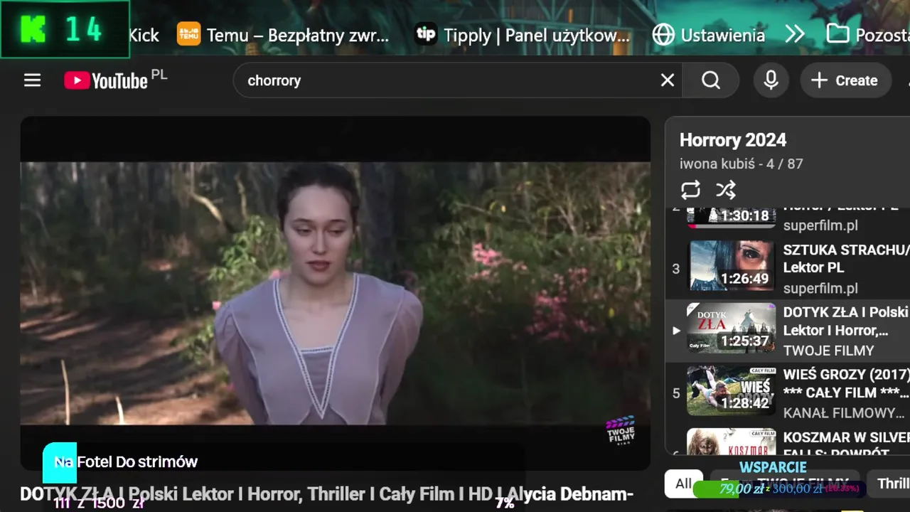Open the KOSZMAR W SILVER FALLS playlist title

point(846,445)
